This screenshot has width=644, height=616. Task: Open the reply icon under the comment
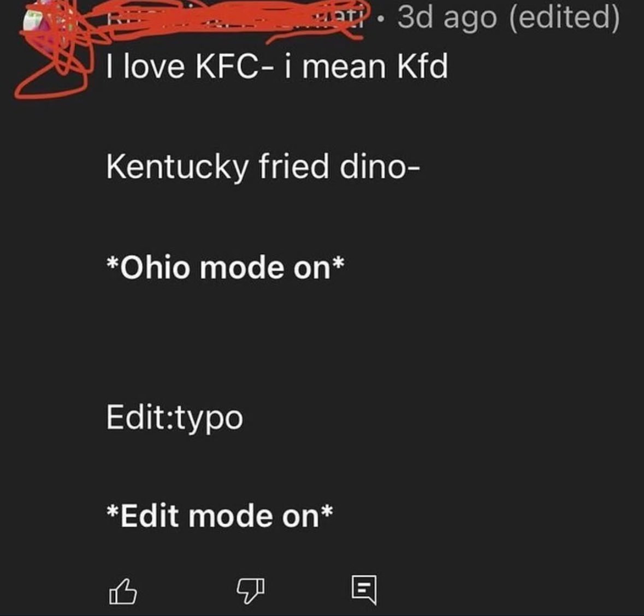point(363,590)
